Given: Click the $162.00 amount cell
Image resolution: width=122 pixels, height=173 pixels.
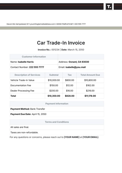Looking at the screenshot, I should click(90, 85).
